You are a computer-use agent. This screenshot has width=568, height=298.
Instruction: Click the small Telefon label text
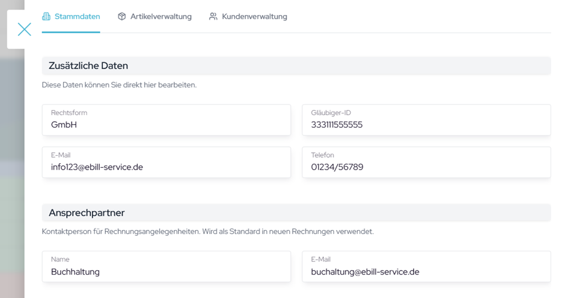[322, 155]
